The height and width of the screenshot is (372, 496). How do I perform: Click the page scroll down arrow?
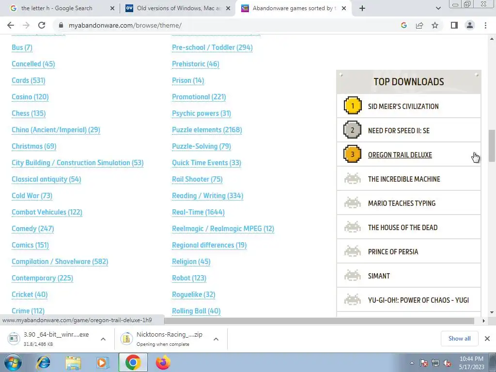(x=492, y=312)
